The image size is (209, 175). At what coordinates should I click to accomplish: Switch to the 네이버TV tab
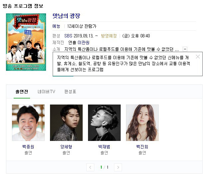click(46, 92)
